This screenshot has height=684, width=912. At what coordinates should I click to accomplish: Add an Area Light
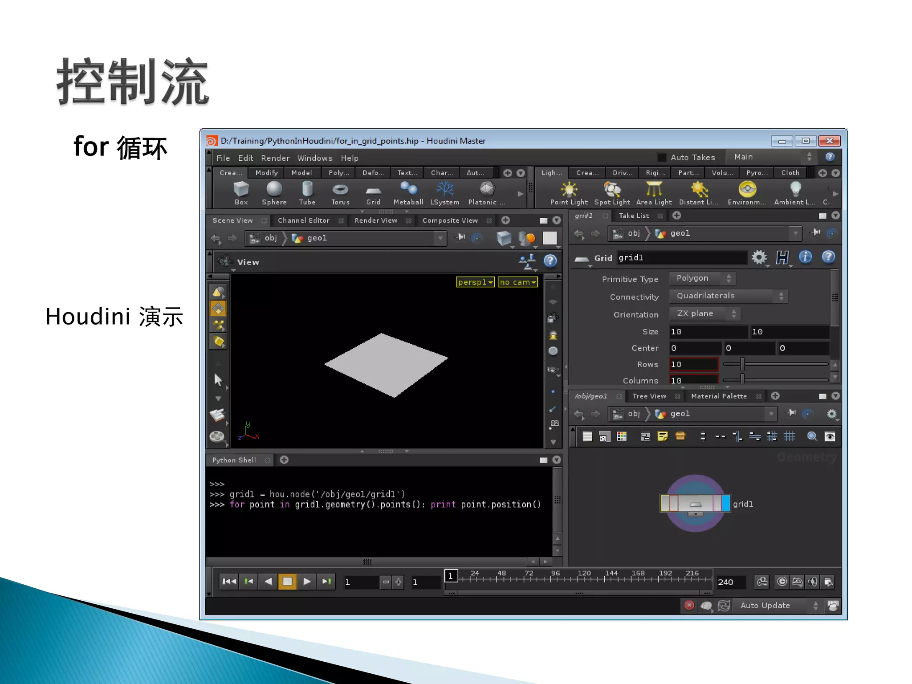654,193
